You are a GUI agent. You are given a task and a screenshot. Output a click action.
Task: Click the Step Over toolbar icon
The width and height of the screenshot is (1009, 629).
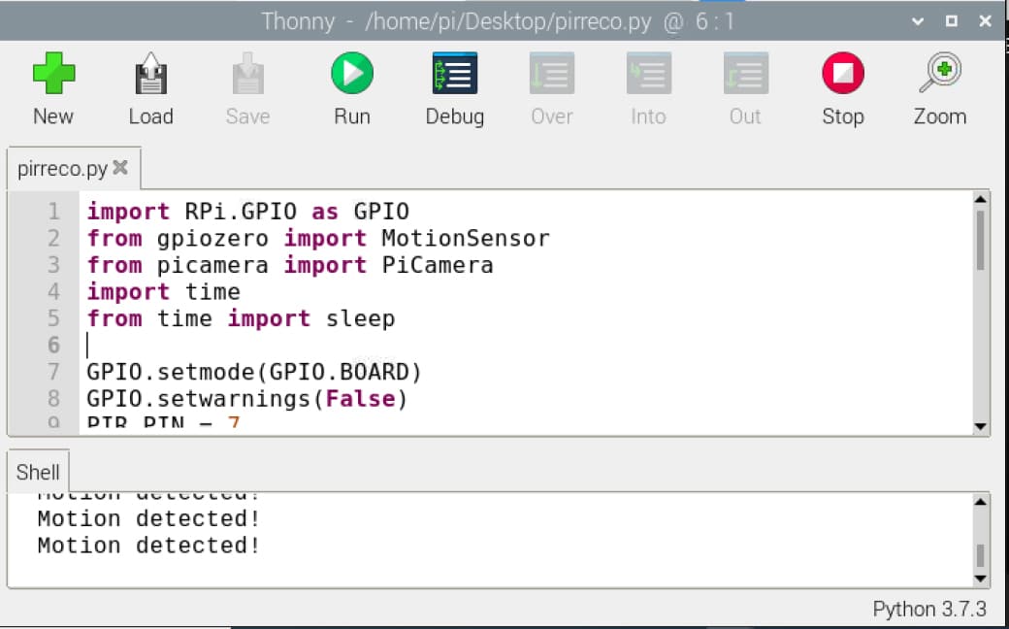[551, 74]
